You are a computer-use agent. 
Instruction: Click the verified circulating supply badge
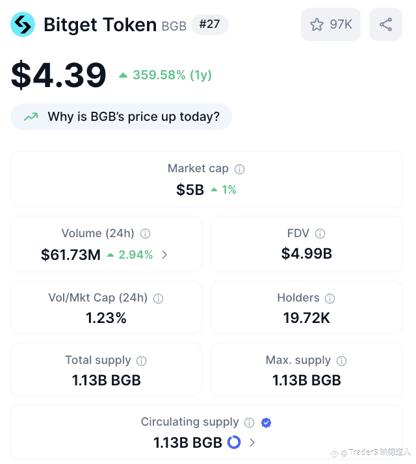pyautogui.click(x=266, y=422)
